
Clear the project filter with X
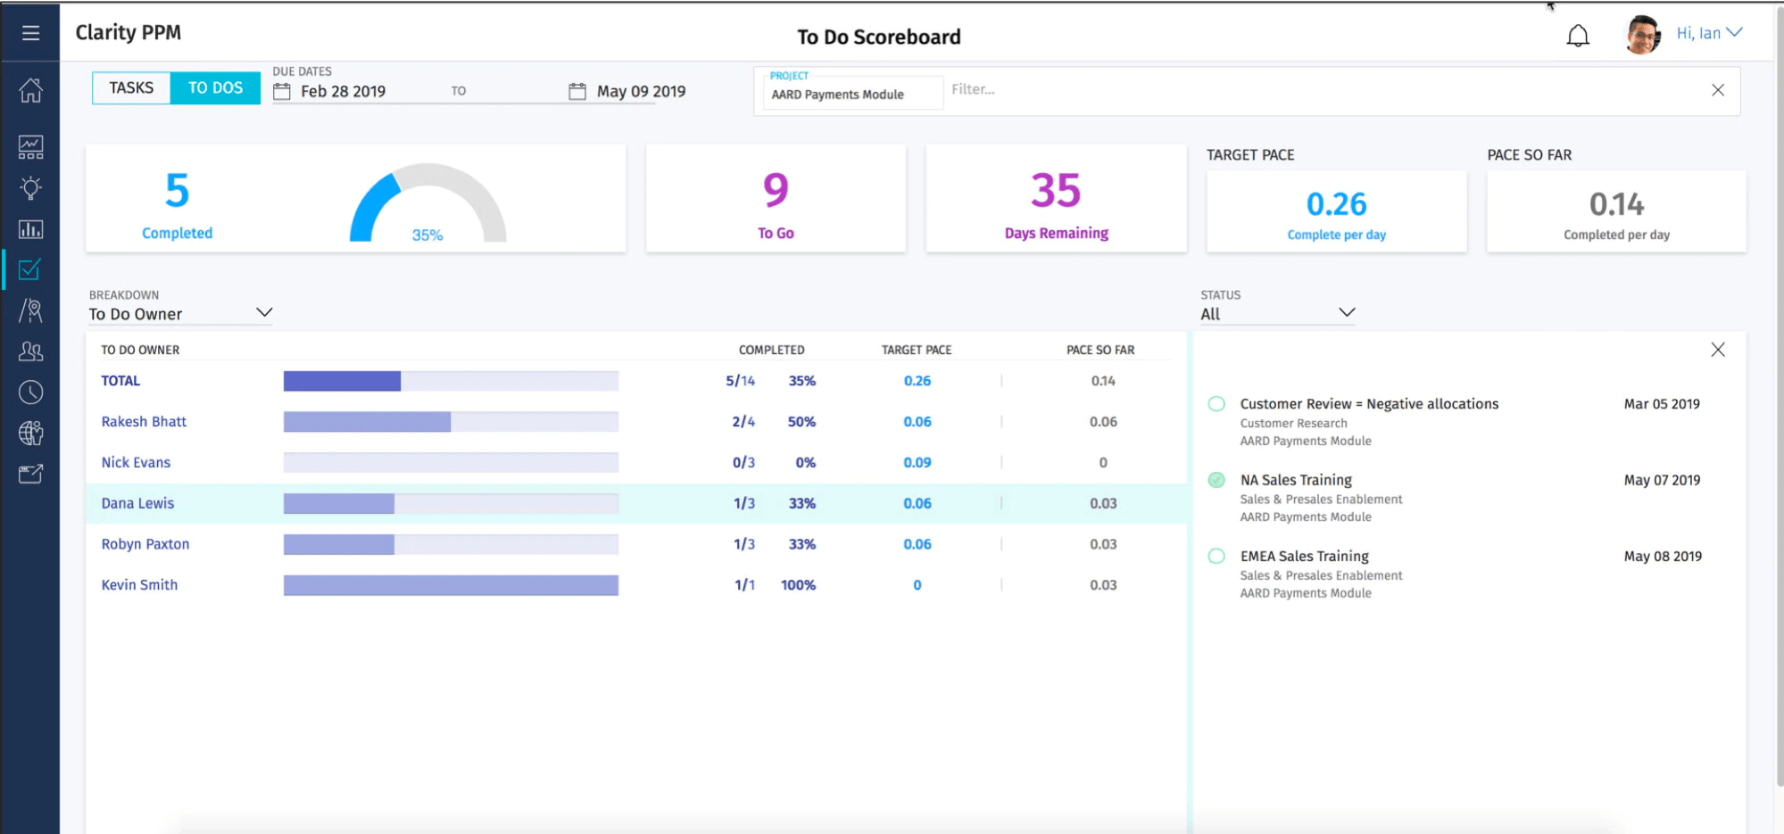pos(1718,90)
